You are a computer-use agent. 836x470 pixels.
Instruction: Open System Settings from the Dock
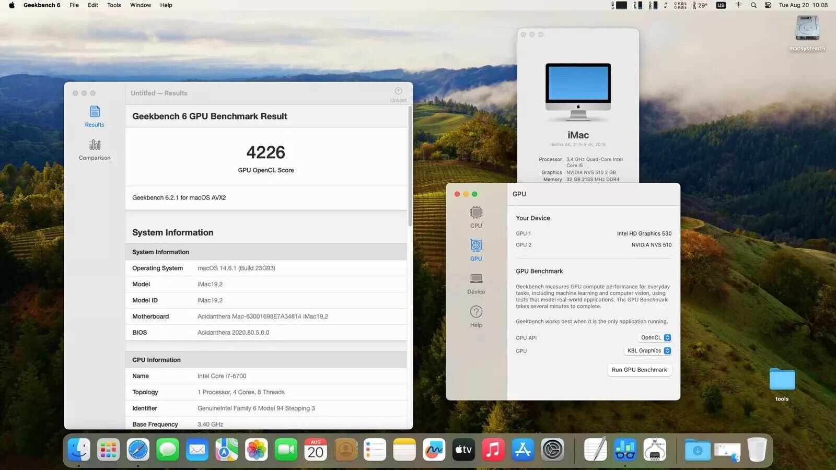[x=552, y=450]
